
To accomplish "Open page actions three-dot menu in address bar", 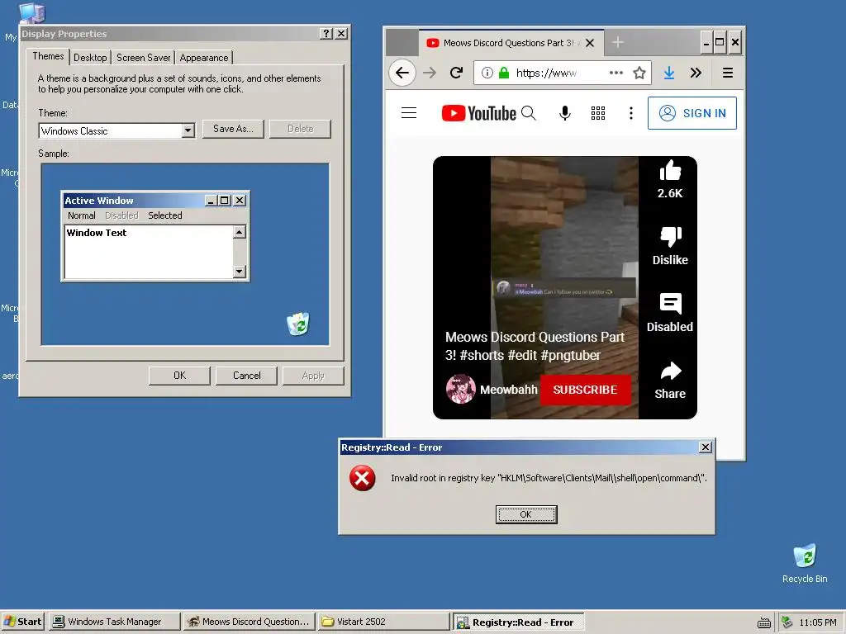I will pyautogui.click(x=616, y=73).
